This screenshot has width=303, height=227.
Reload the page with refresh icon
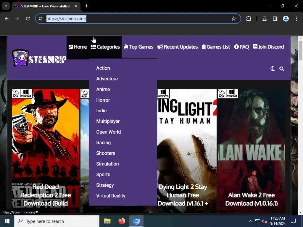28,19
